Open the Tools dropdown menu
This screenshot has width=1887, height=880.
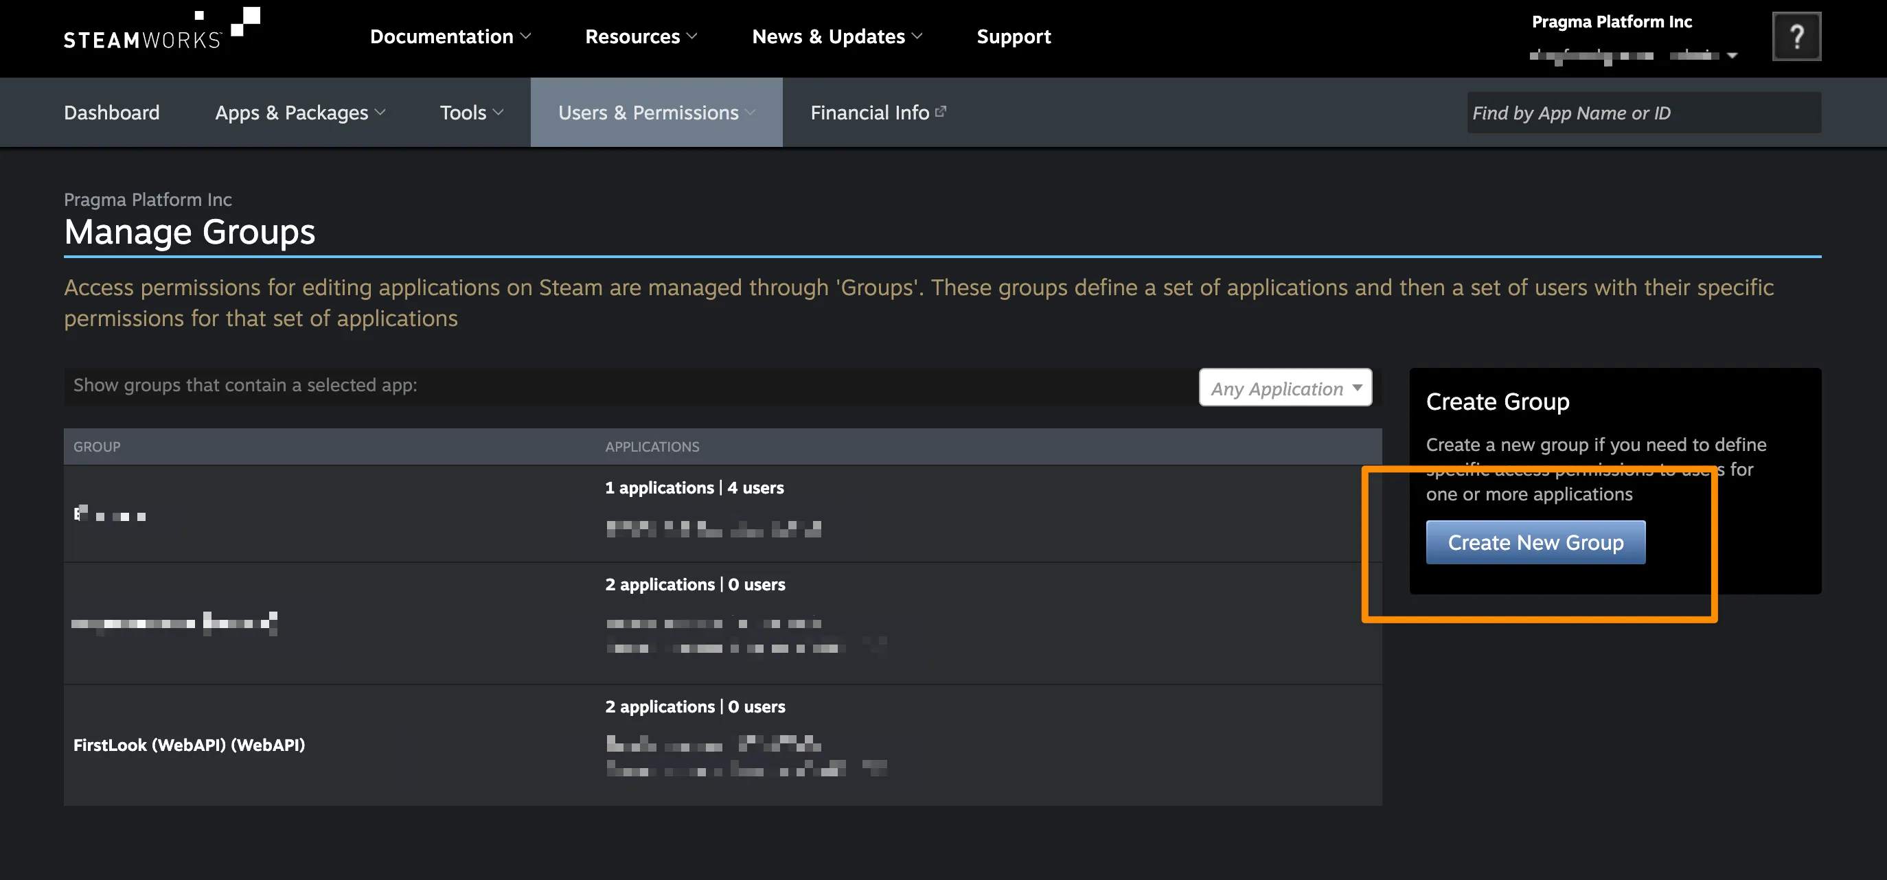(471, 113)
